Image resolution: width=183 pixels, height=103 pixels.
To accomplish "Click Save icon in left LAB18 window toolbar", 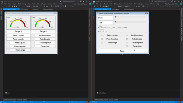I will coord(15,6).
